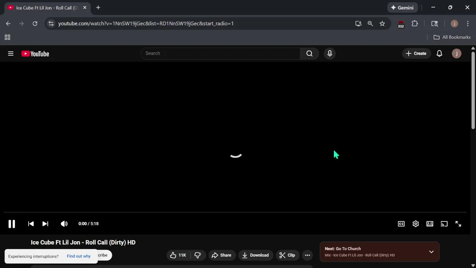Close the Ice Cube browser tab

pos(85,7)
